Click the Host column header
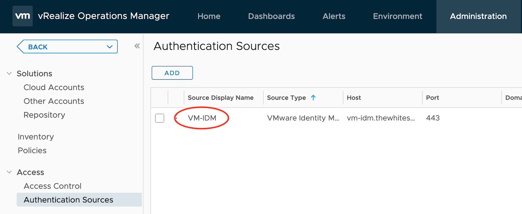 [x=354, y=98]
